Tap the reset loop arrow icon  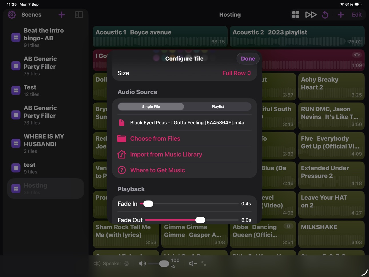point(325,15)
